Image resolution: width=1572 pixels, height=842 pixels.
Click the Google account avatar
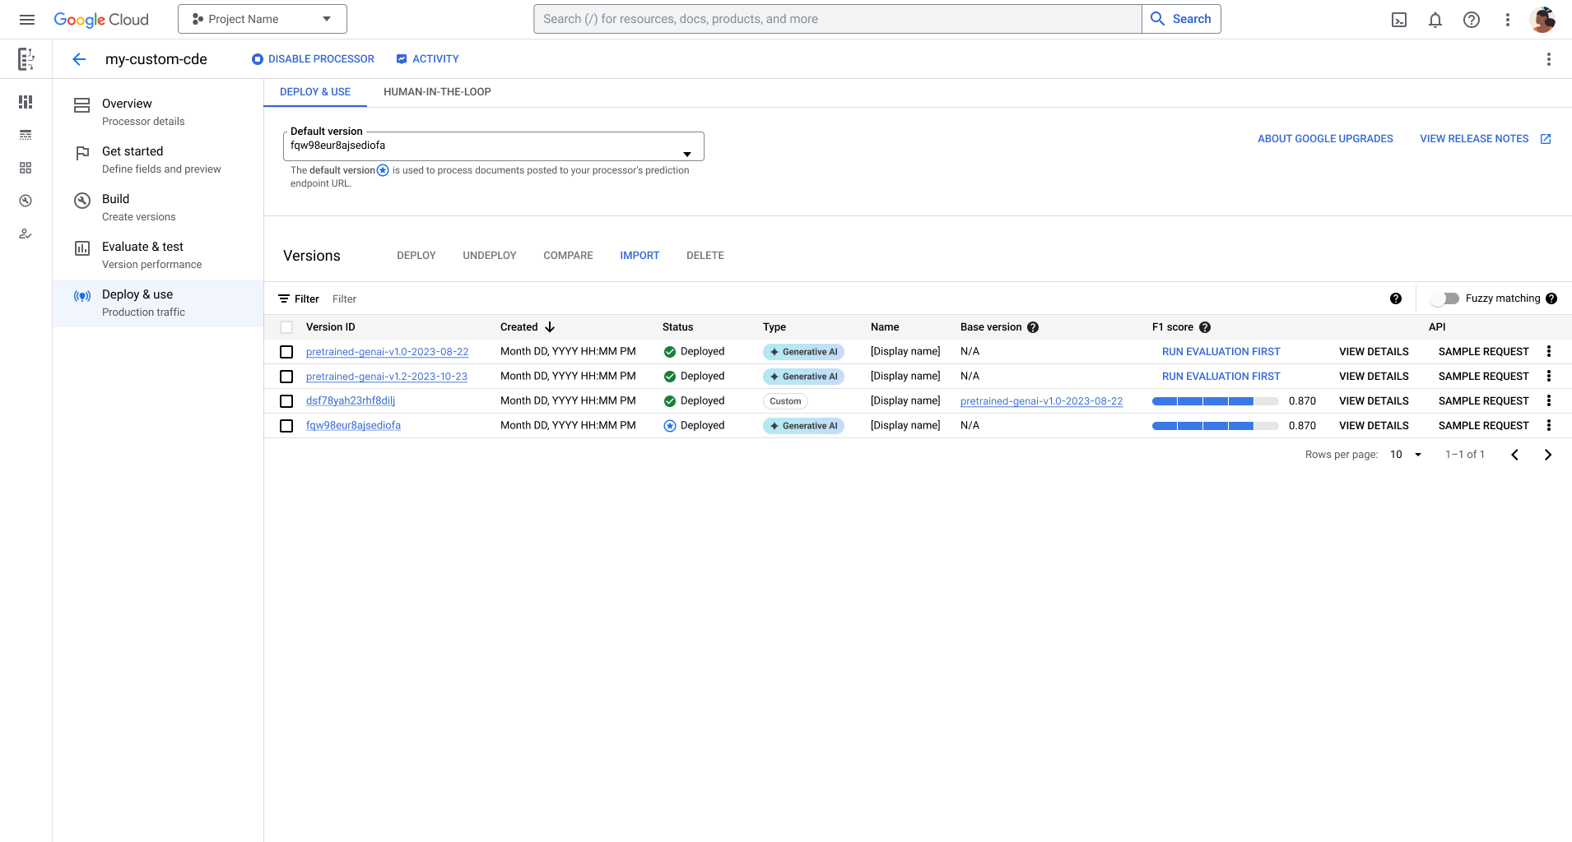1543,19
